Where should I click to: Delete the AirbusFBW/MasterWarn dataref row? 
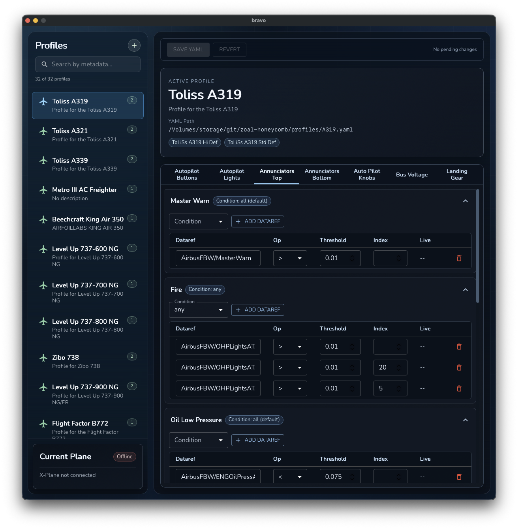(x=459, y=258)
